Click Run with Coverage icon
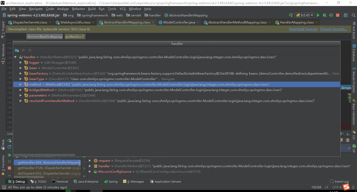Screen dimensions: 357x192 [x=331, y=15]
